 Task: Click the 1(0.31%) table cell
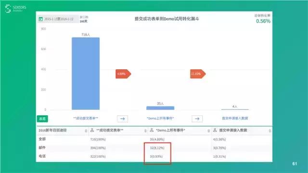[219, 157]
